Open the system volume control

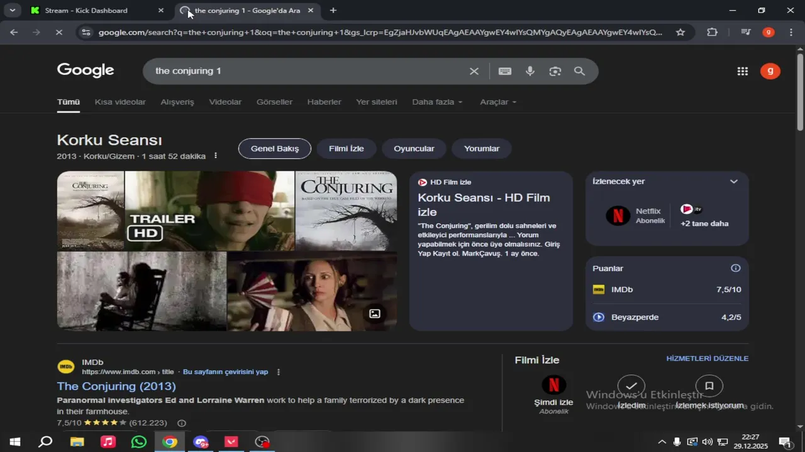pos(708,442)
